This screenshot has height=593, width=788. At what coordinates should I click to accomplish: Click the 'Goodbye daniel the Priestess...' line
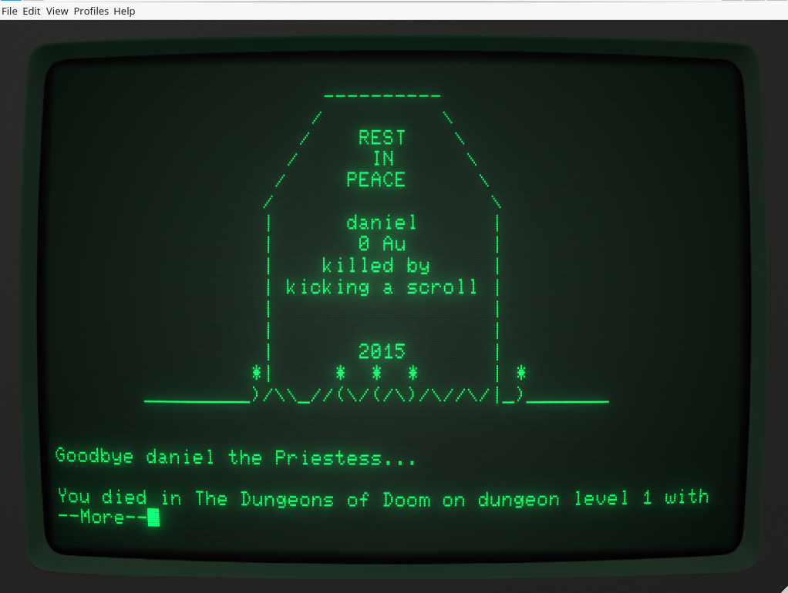(235, 457)
